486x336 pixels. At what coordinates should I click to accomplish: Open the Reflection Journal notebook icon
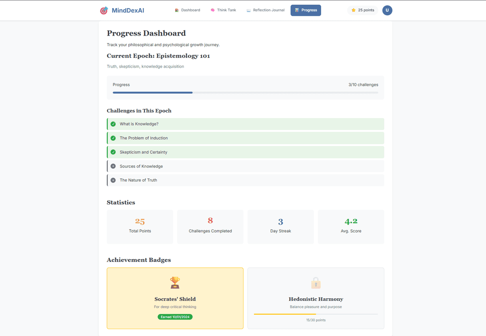[x=249, y=10]
